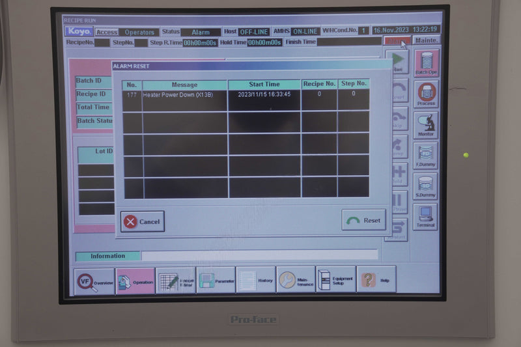View the History log
Screen dimensions: 521x347
click(256, 281)
